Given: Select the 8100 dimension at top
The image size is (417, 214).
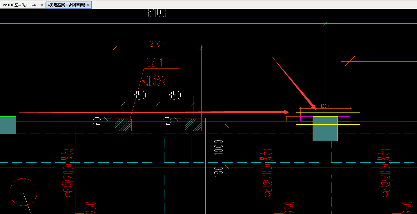Looking at the screenshot, I should [157, 13].
